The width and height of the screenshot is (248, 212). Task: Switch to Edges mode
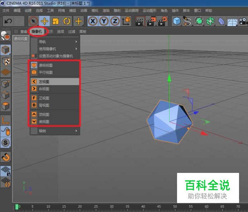5,95
